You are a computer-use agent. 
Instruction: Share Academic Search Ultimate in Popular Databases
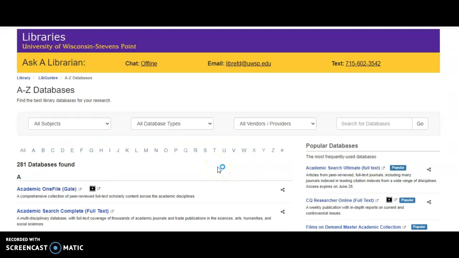429,169
